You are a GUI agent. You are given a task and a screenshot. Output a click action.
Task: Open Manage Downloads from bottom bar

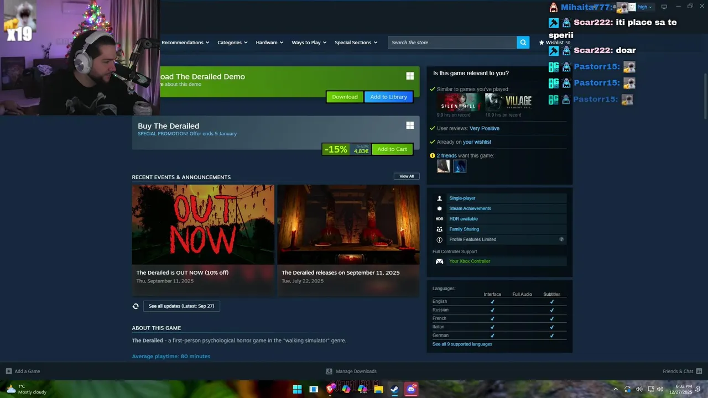352,371
